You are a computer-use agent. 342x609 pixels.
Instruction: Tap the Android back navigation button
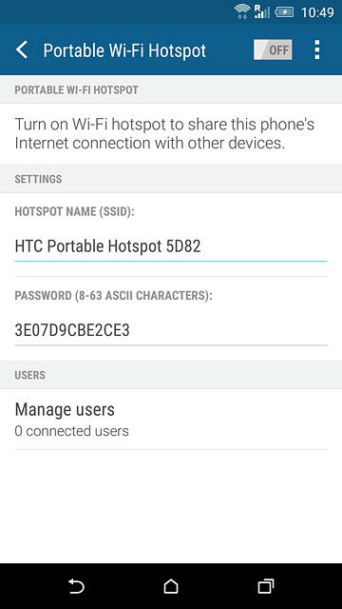[x=76, y=586]
